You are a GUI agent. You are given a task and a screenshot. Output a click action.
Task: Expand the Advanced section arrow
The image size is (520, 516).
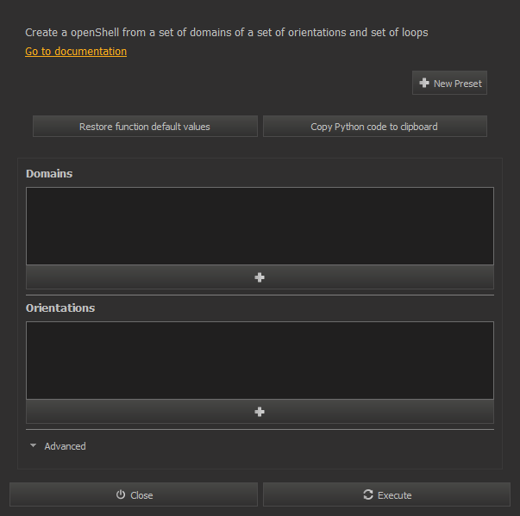click(33, 445)
